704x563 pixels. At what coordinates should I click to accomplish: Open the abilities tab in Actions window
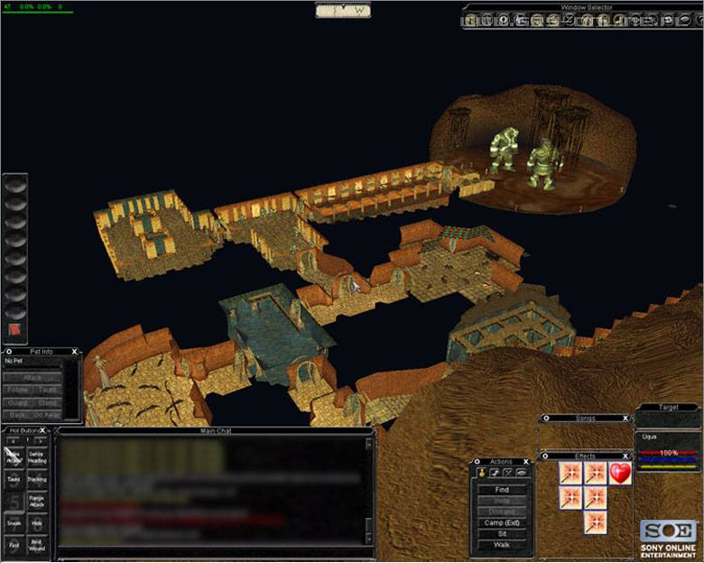495,472
